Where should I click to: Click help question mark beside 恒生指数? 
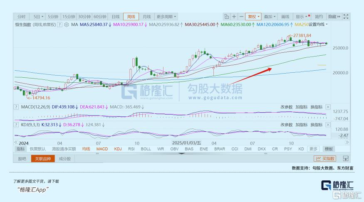[60, 25]
